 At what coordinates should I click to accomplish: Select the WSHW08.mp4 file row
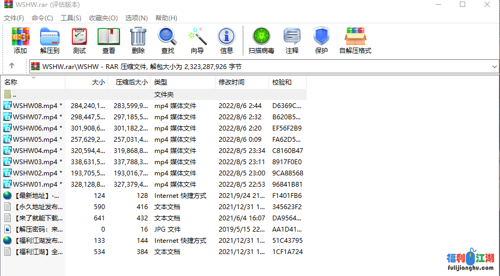tap(35, 106)
